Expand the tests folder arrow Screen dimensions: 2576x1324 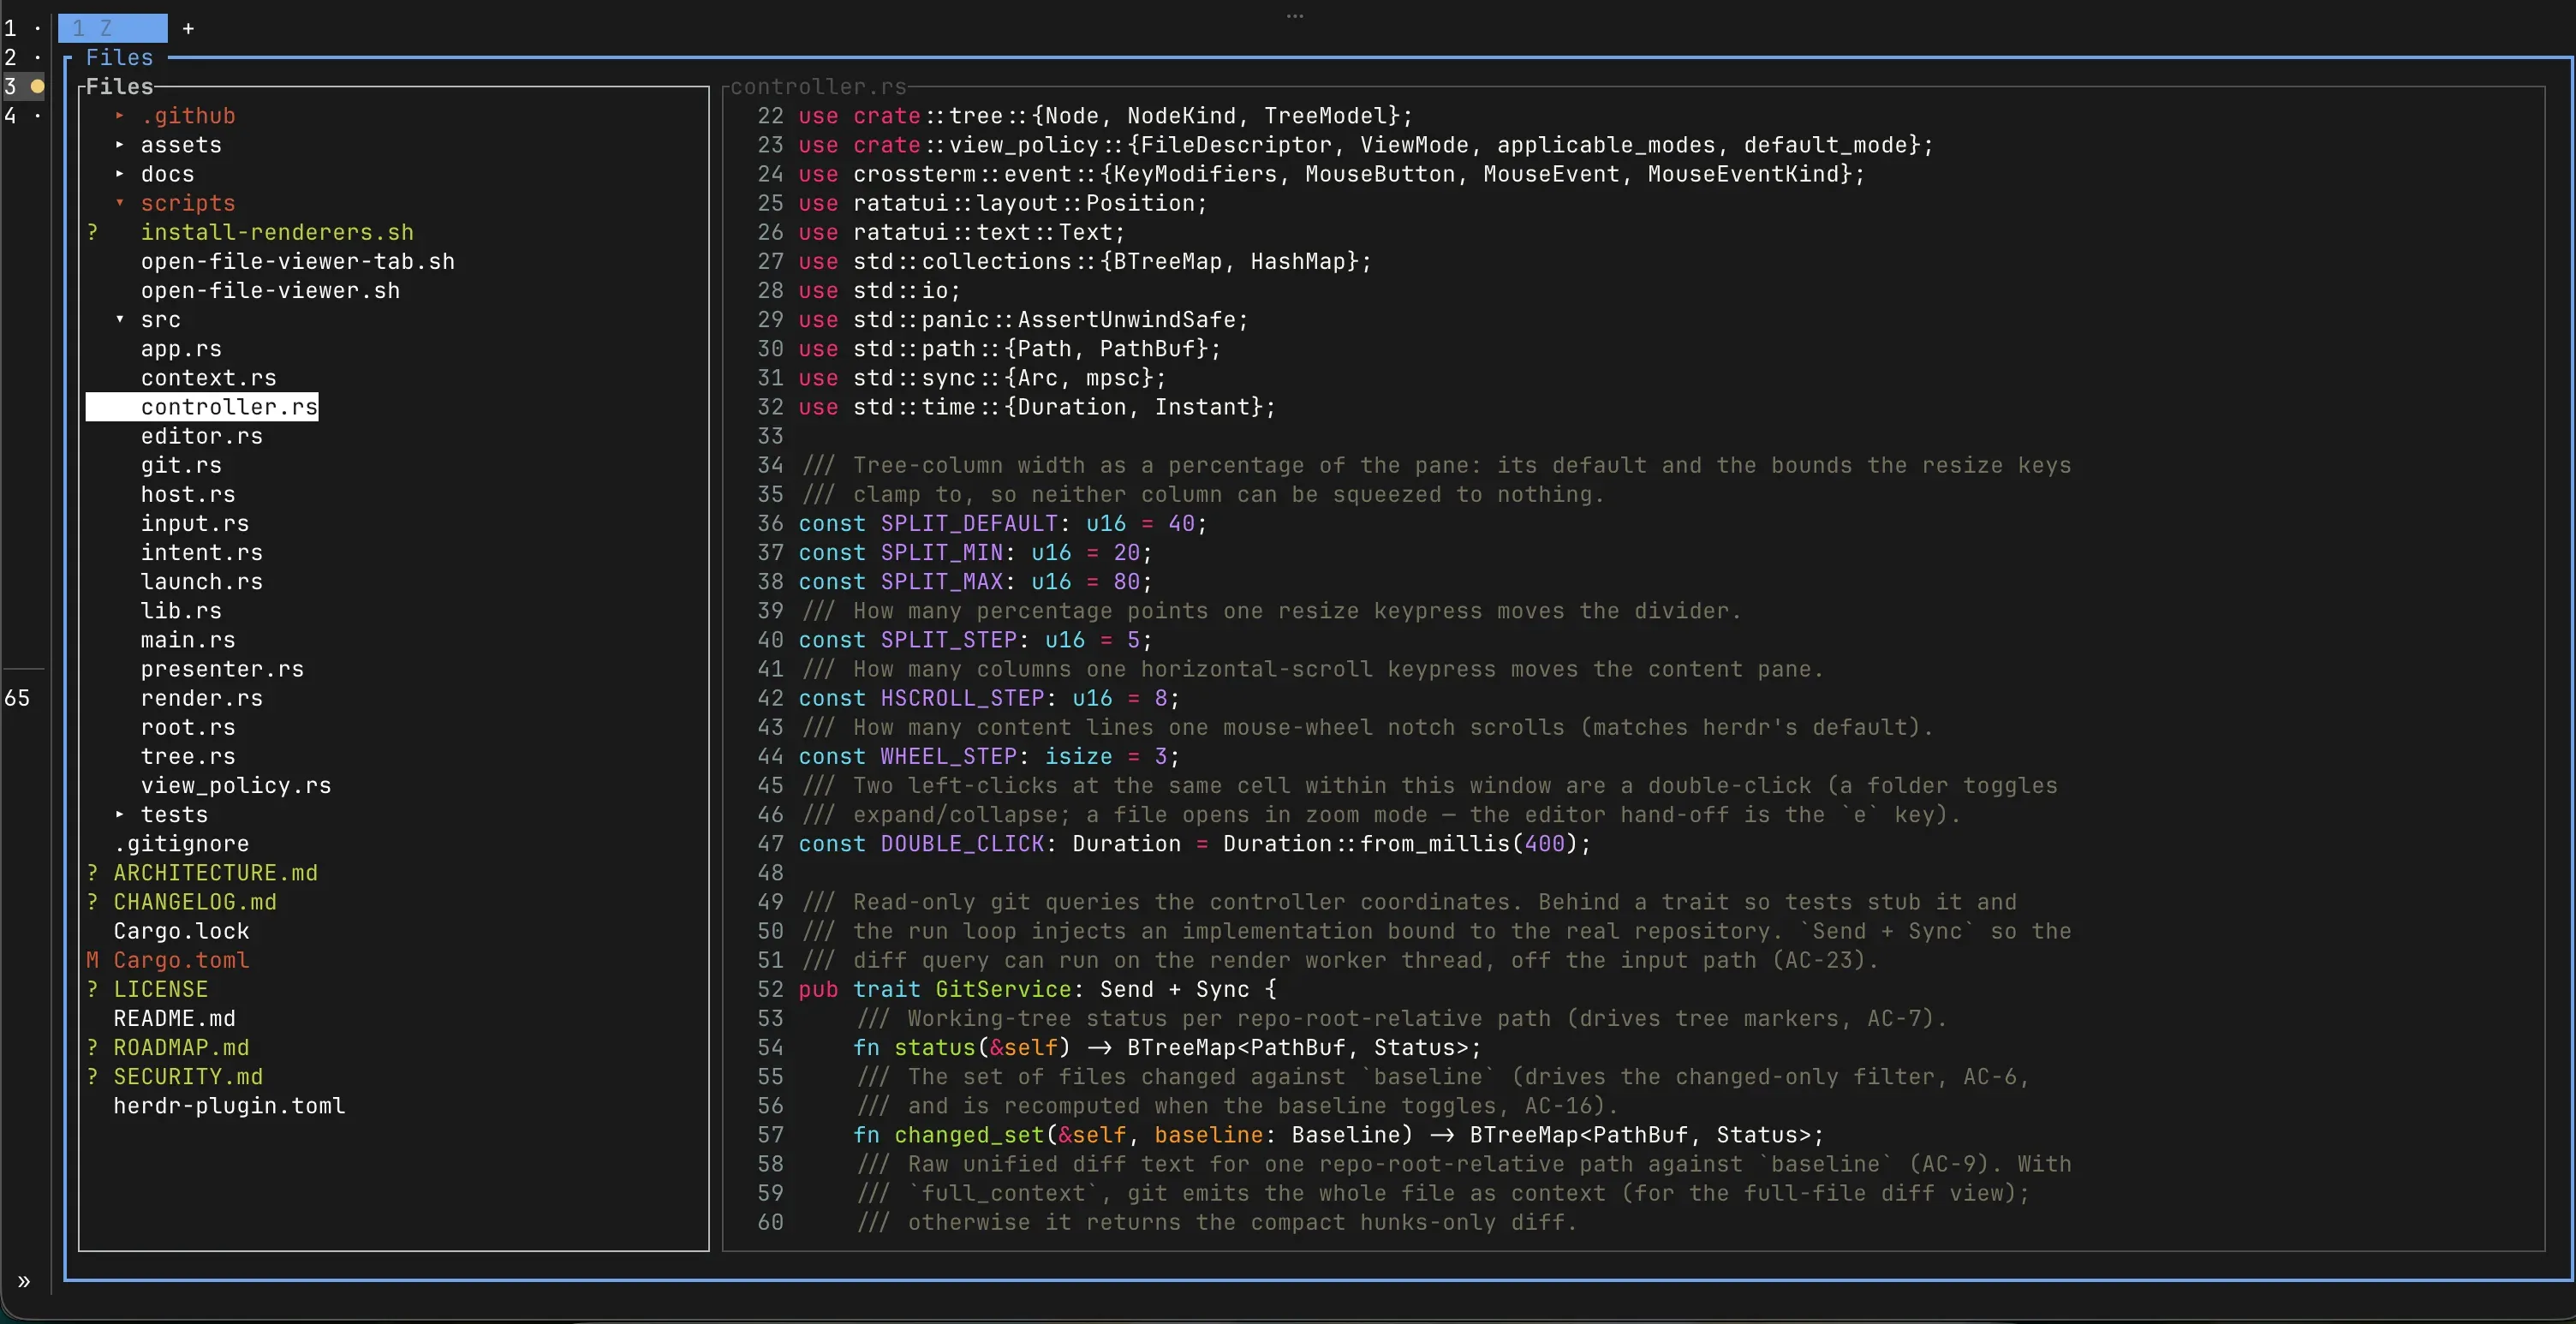tap(120, 815)
